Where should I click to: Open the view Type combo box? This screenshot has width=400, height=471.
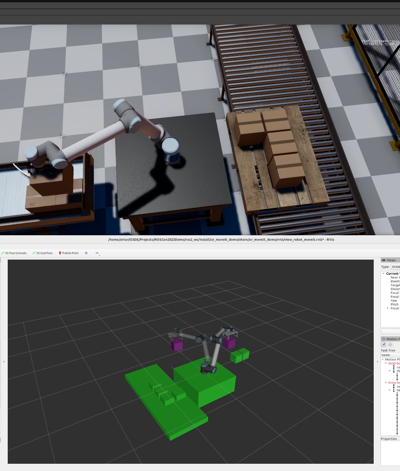pyautogui.click(x=395, y=267)
